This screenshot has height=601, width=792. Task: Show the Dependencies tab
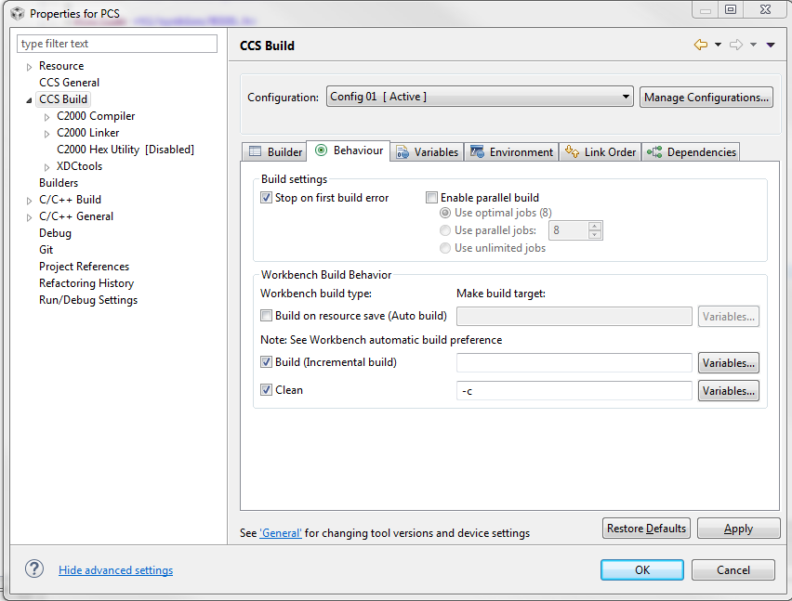click(x=692, y=152)
